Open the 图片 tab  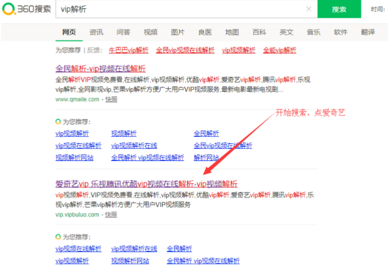pyautogui.click(x=178, y=32)
